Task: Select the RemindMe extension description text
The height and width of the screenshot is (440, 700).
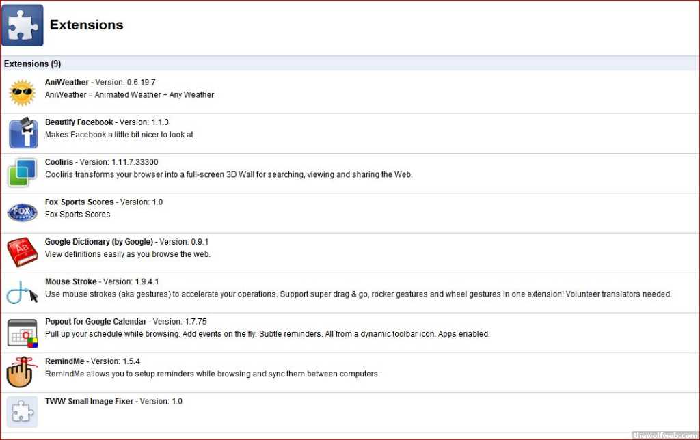Action: click(212, 374)
